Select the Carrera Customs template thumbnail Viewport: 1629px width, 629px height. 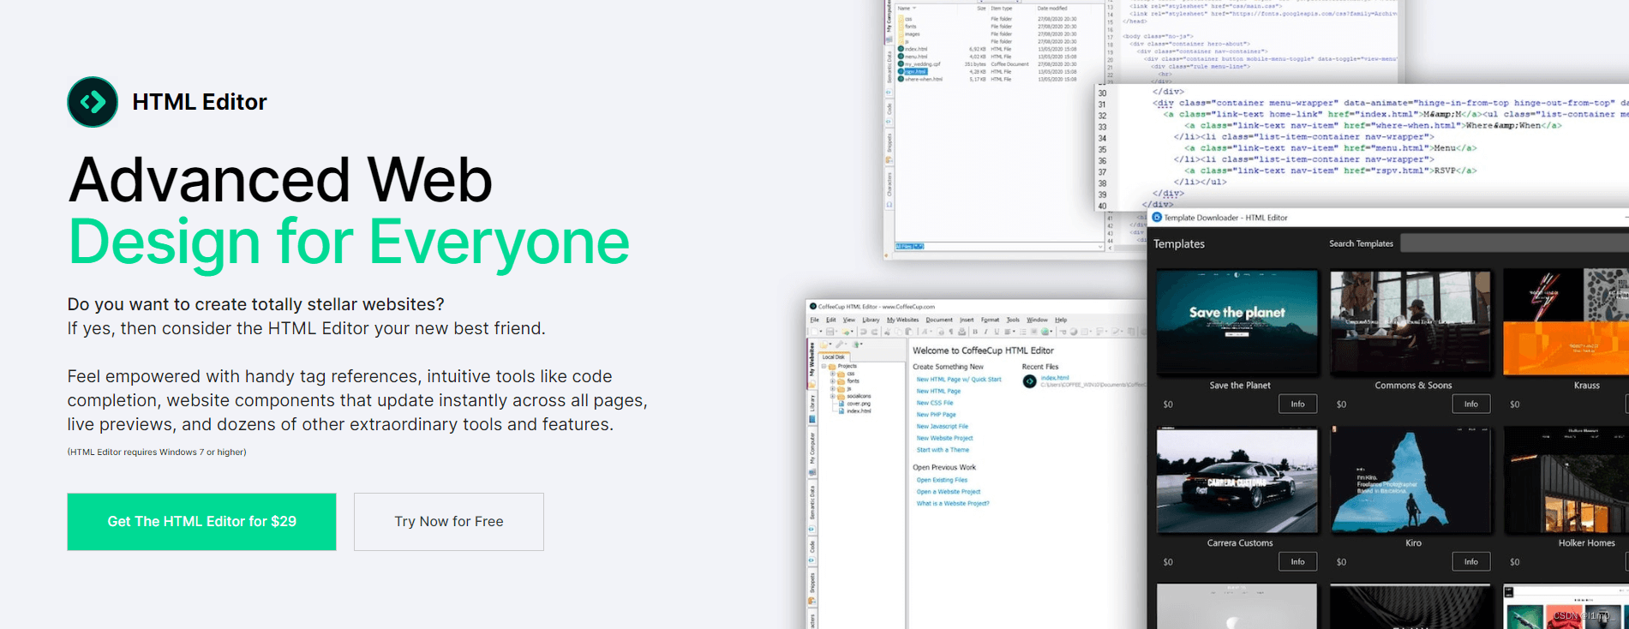point(1237,481)
